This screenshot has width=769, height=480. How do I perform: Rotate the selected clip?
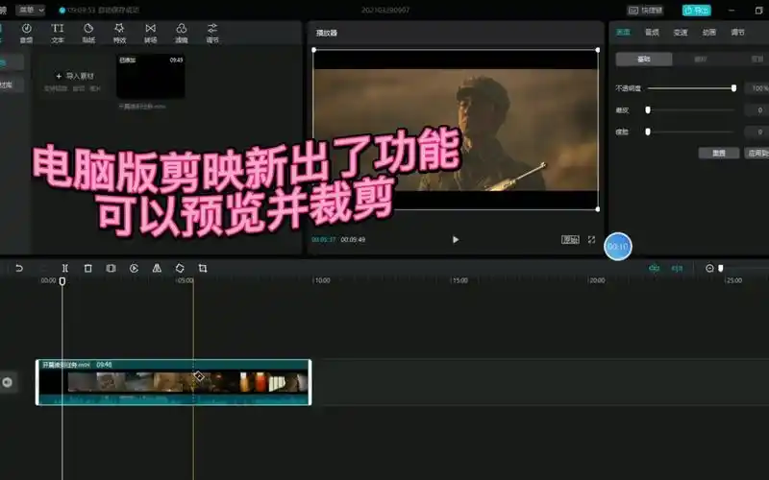tap(180, 268)
